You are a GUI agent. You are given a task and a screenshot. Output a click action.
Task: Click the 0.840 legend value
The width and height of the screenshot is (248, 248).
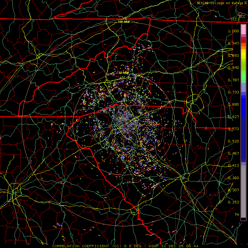pyautogui.click(x=233, y=68)
